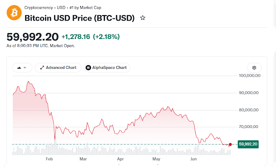
Task: Open the Advanced Chart view
Action: click(58, 67)
